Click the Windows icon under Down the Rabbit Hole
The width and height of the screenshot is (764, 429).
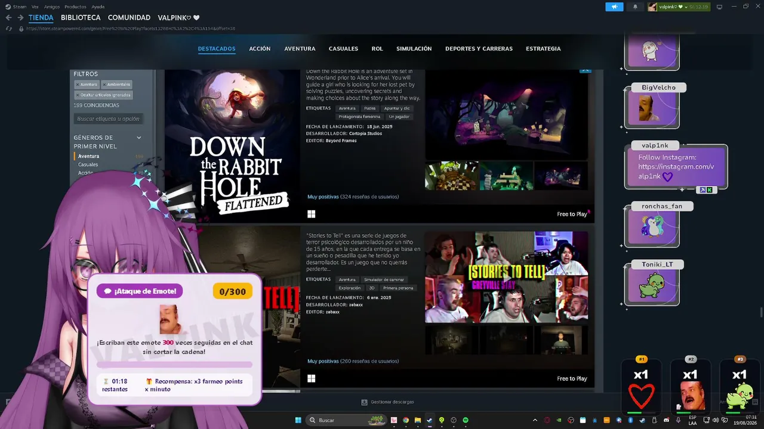pos(311,214)
